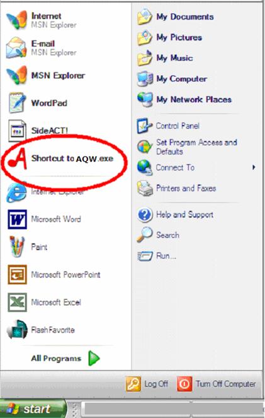This screenshot has height=418, width=265.
Task: Open Microsoft Excel icon
Action: [17, 302]
